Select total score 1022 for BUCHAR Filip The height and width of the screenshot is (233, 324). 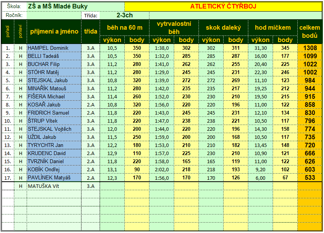(310, 64)
